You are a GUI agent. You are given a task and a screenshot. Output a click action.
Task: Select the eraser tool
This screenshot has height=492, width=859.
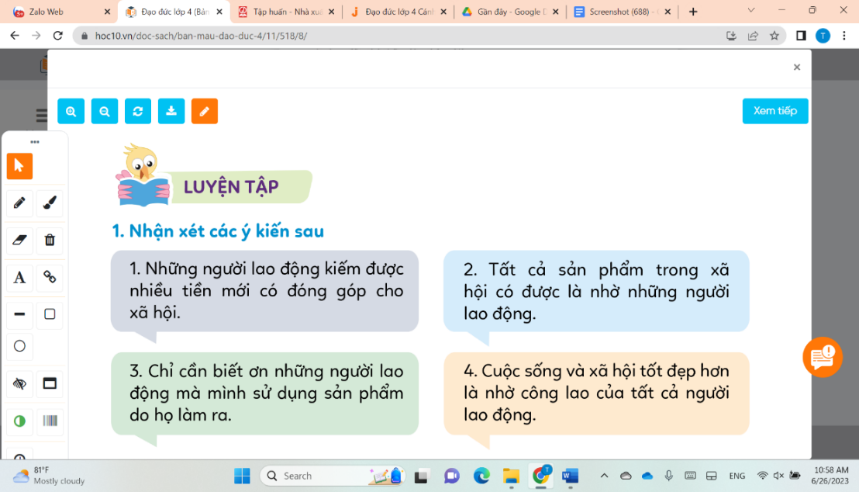click(19, 241)
